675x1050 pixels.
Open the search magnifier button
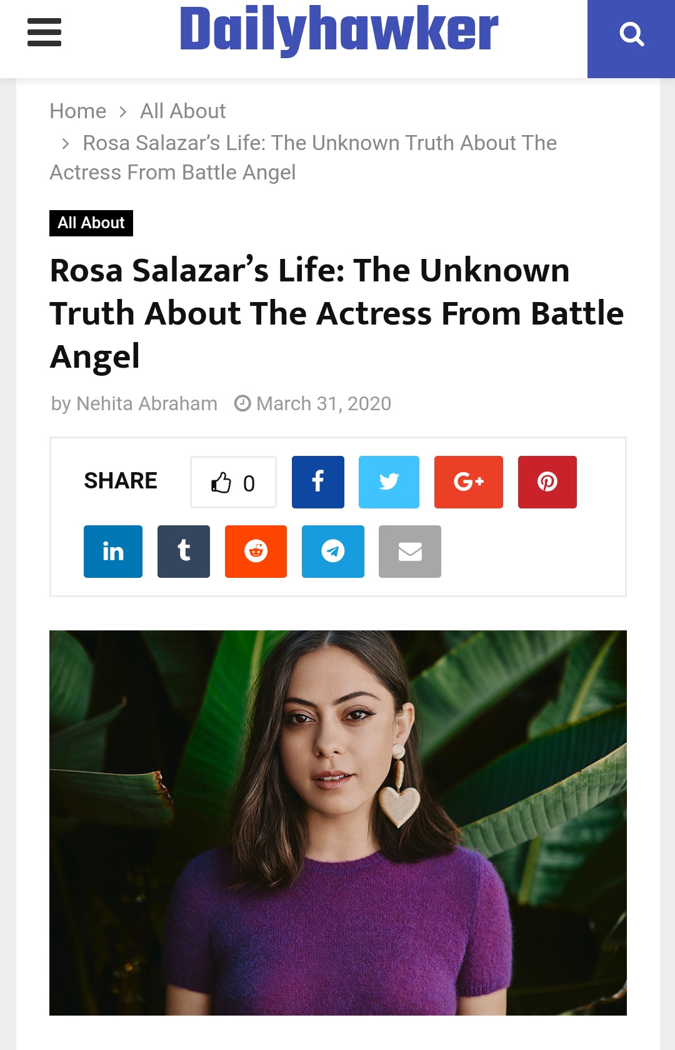click(x=631, y=35)
